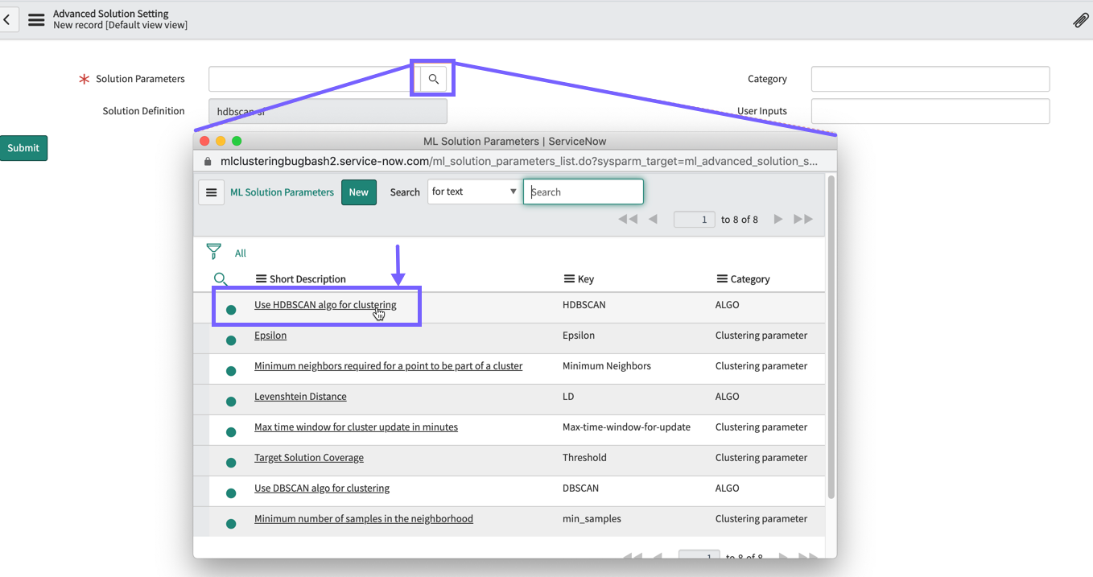Open the 'for text' search field dropdown

coord(473,192)
